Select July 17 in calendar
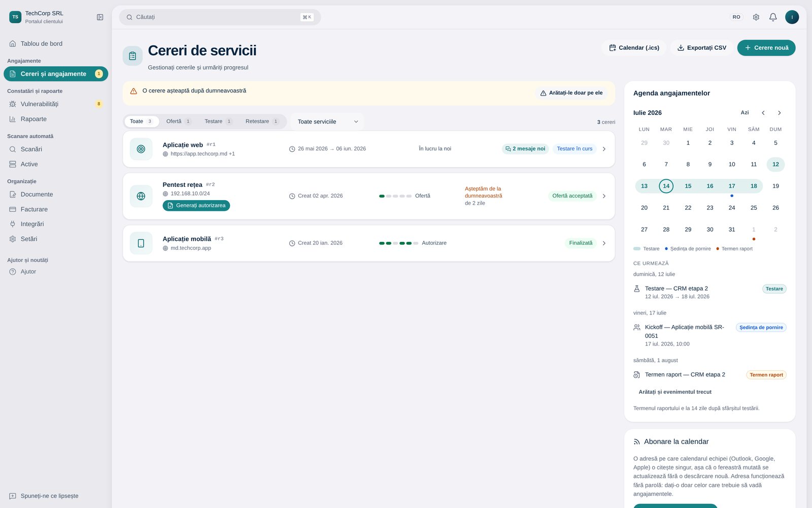The image size is (812, 508). (732, 186)
